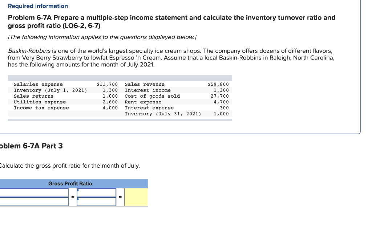The image size is (372, 225).
Task: Open the second fraction's numerator dropdown
Action: pos(77,190)
